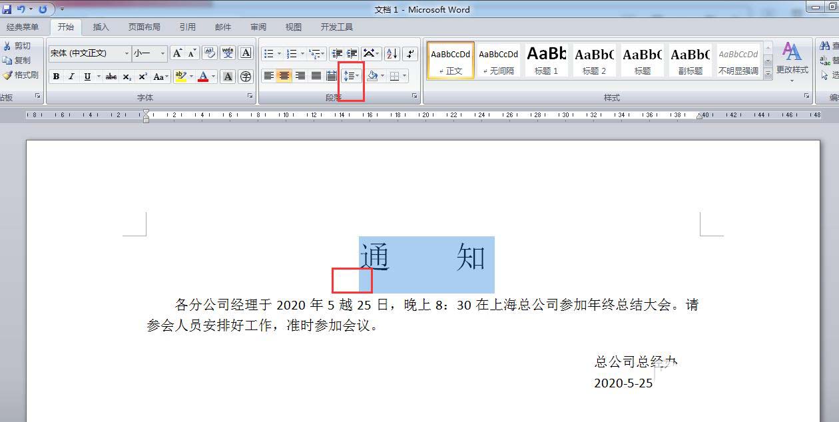Apply the 标题 2 style

[595, 61]
